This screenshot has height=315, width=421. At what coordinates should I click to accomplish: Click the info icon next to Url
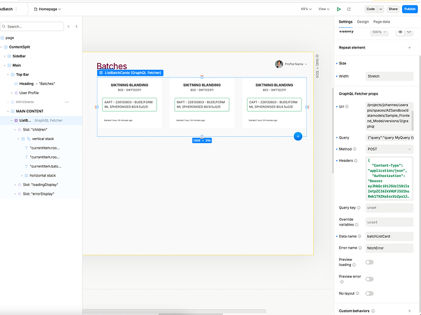click(x=335, y=107)
